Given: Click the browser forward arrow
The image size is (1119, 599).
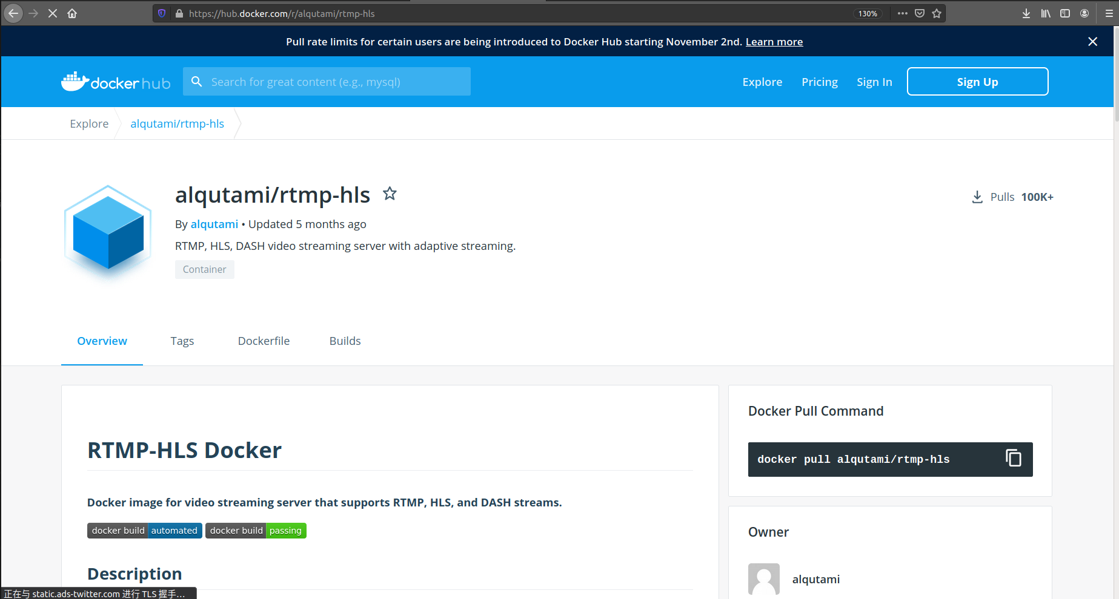Looking at the screenshot, I should coord(33,13).
